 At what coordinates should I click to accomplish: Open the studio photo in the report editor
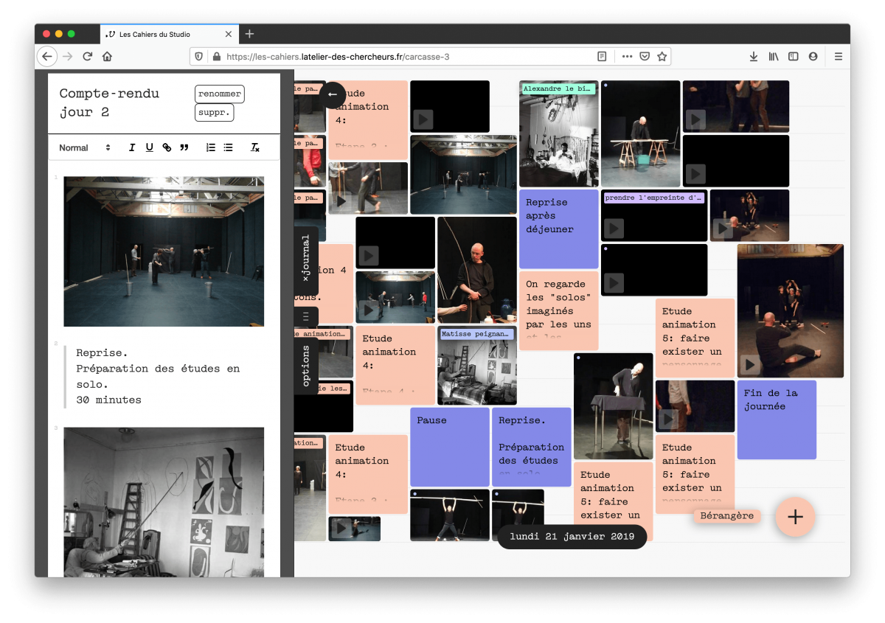164,251
